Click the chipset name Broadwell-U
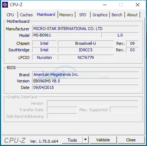 [x=86, y=43]
